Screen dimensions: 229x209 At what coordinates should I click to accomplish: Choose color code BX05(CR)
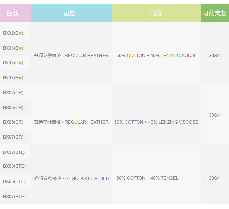tap(13, 122)
